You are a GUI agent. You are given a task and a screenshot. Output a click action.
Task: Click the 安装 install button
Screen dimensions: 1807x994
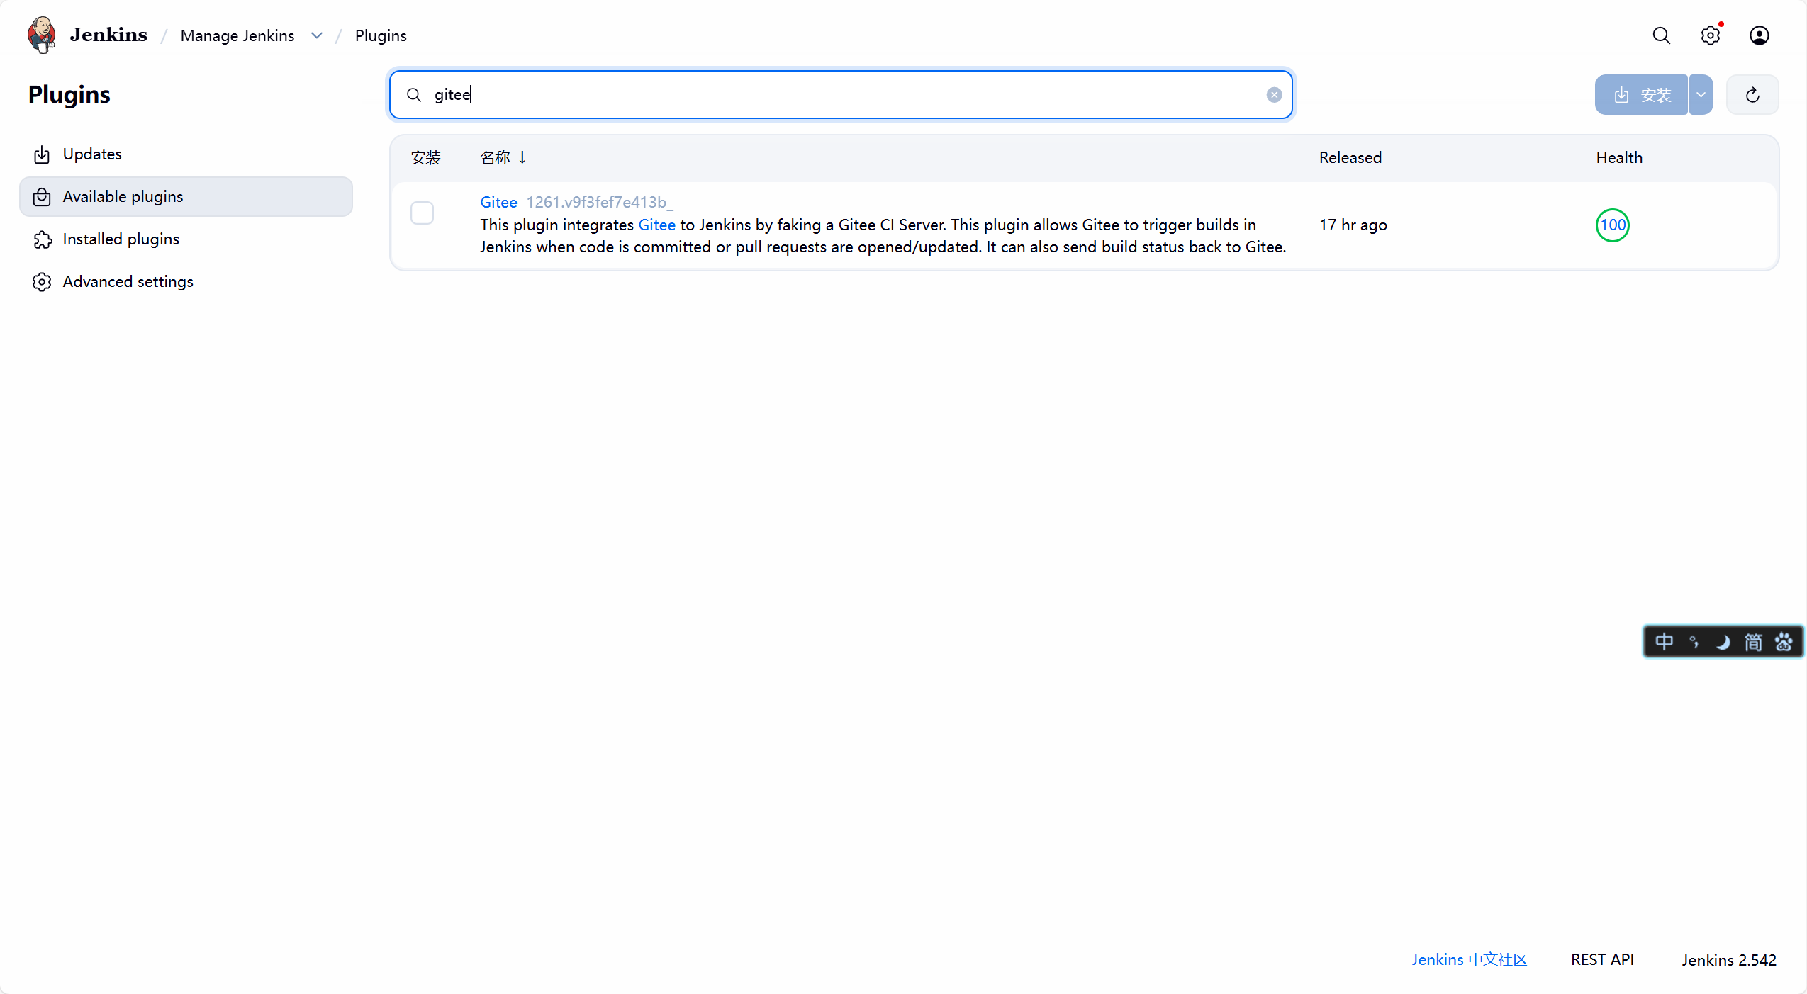[1641, 95]
